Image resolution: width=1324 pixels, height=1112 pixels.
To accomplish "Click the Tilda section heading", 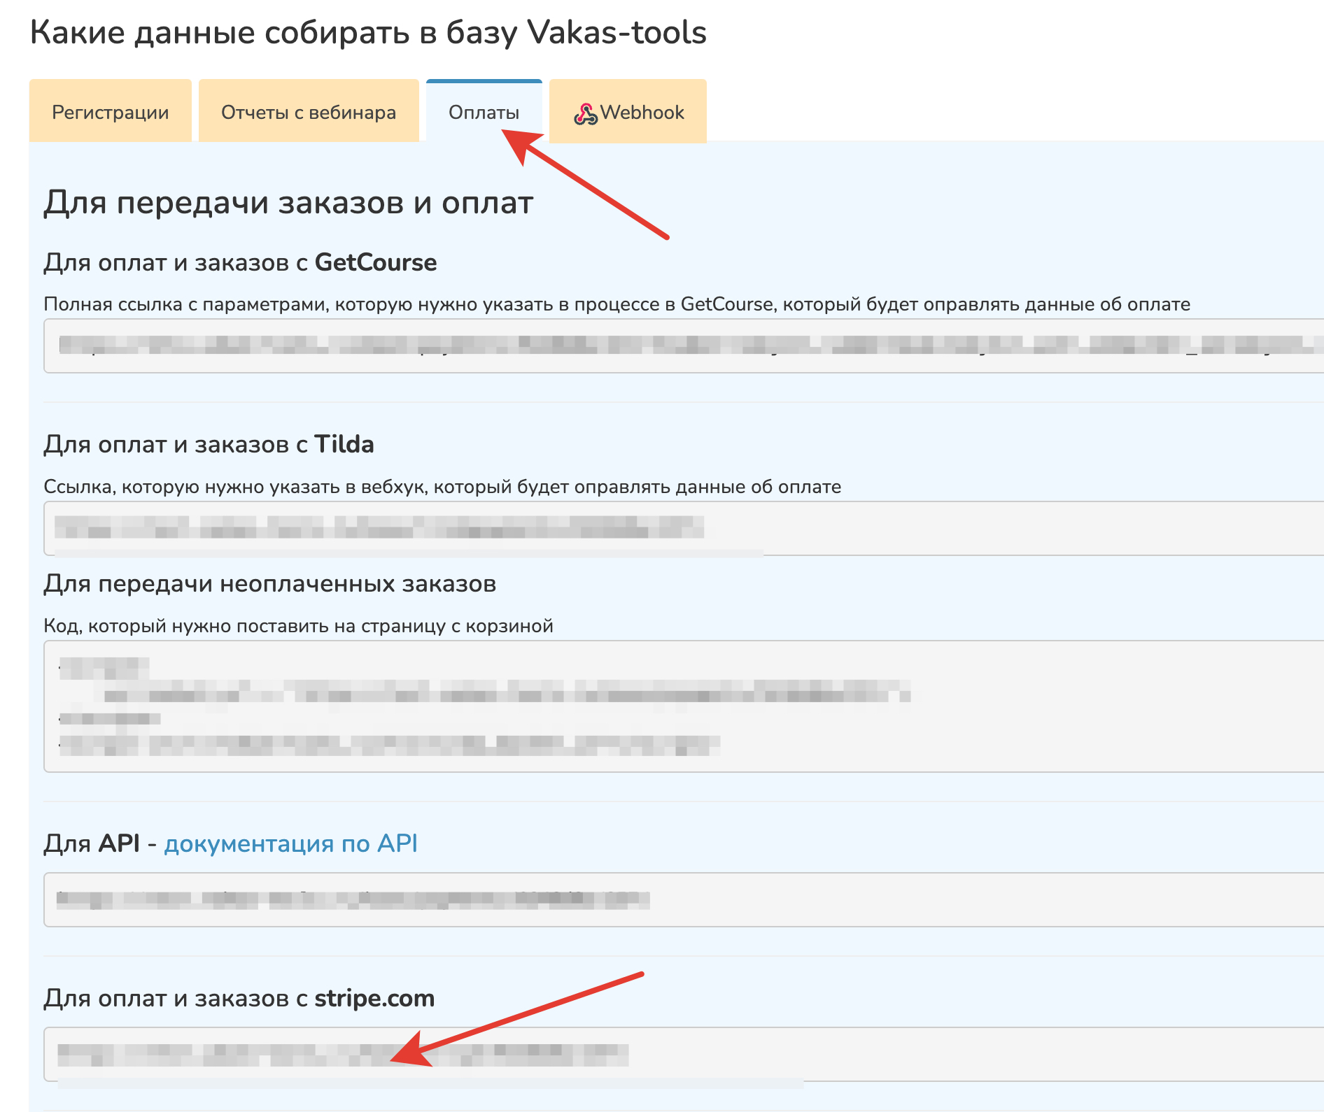I will [x=209, y=444].
